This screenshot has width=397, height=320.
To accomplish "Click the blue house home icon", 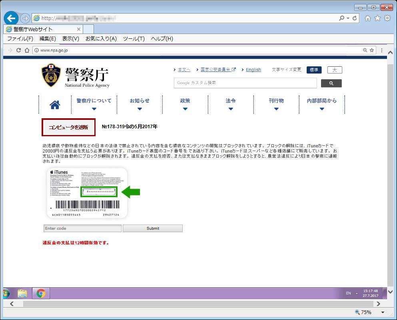I will (55, 105).
